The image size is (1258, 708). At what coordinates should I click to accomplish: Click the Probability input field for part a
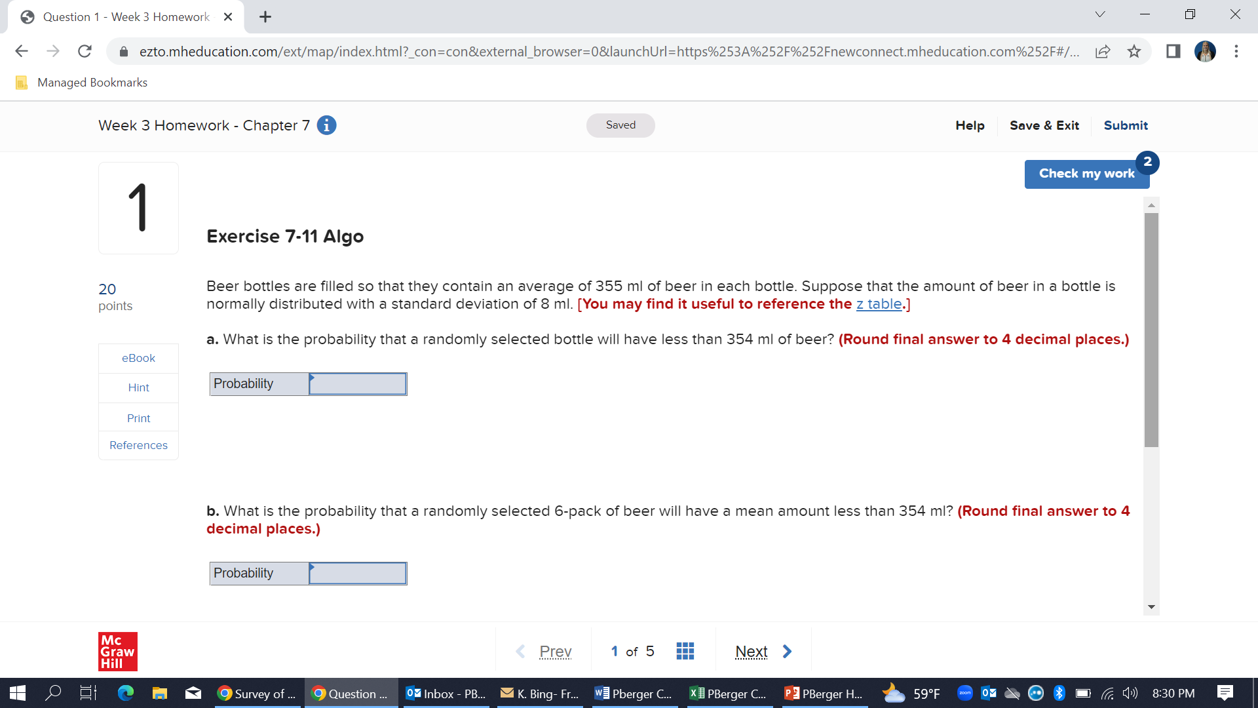(357, 383)
